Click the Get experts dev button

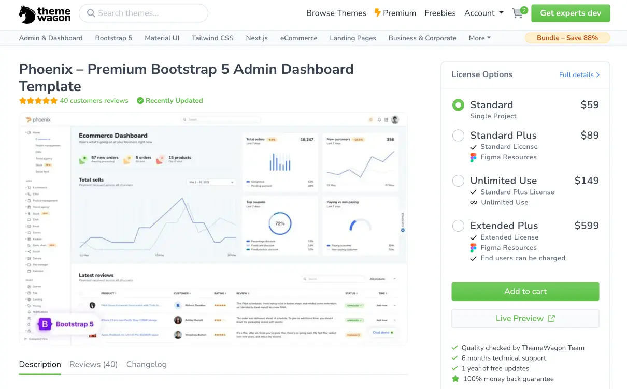coord(571,13)
